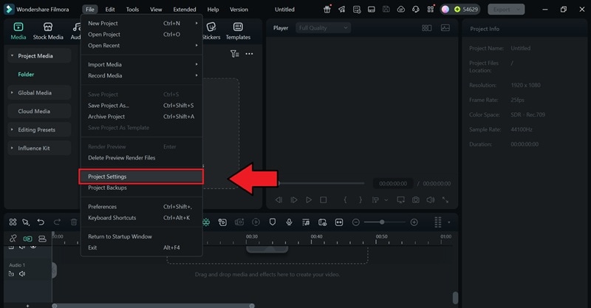This screenshot has width=591, height=308.
Task: Click the filter icon in media panel
Action: (234, 54)
